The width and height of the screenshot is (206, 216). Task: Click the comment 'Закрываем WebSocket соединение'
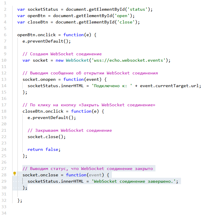point(69,130)
